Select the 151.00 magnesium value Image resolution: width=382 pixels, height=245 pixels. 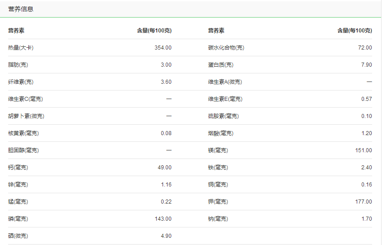(364, 150)
